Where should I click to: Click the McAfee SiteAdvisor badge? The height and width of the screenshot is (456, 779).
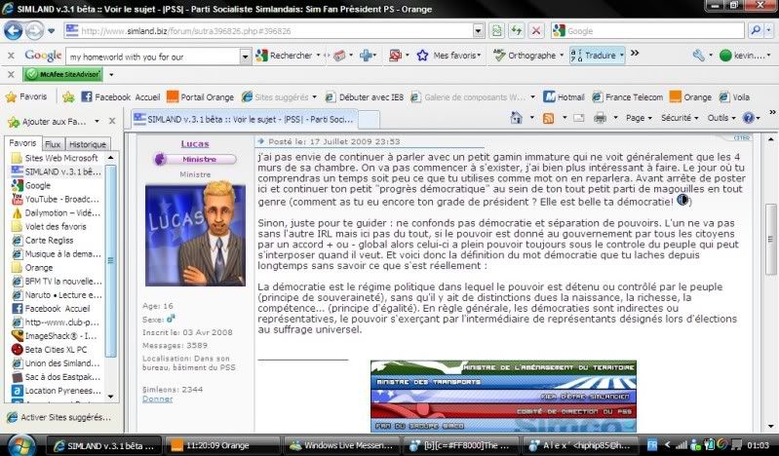(62, 74)
